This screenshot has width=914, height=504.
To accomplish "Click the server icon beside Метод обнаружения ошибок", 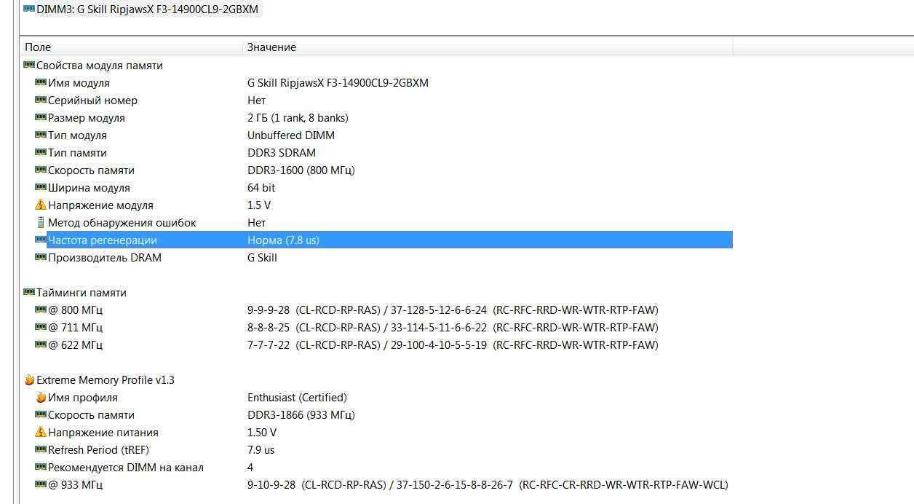I will point(41,223).
